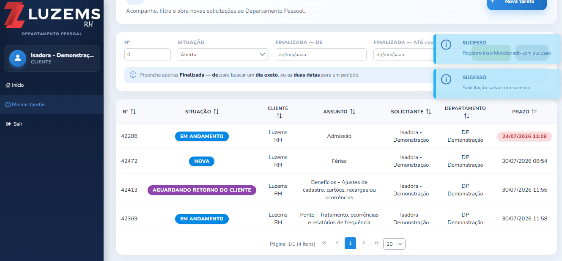The image size is (562, 261).
Task: Sort table by Cliente column arrows
Action: click(279, 115)
